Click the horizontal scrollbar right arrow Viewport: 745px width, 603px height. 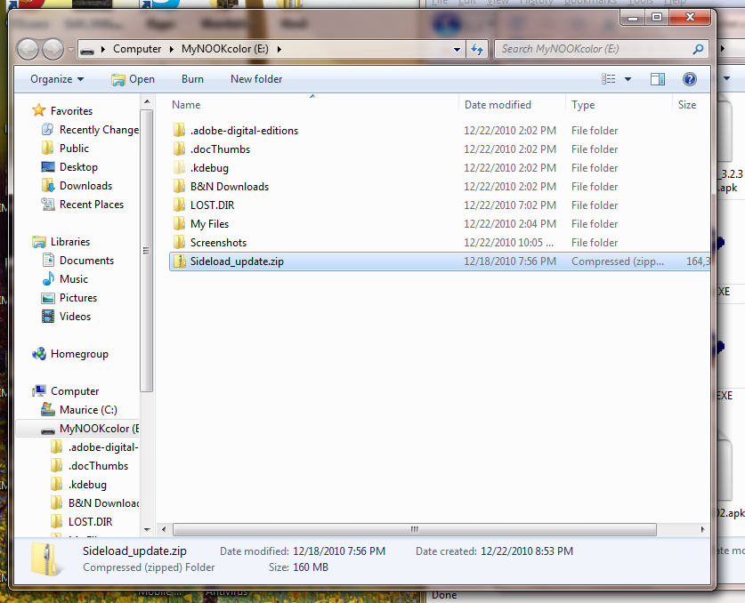702,529
